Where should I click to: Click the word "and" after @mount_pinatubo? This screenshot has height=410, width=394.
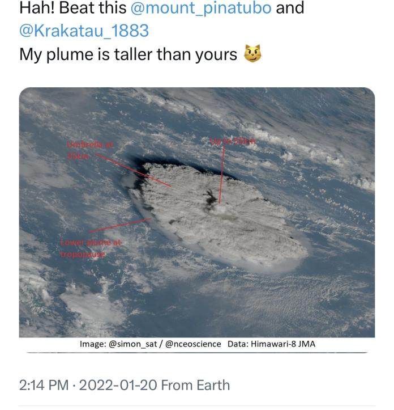[x=289, y=8]
